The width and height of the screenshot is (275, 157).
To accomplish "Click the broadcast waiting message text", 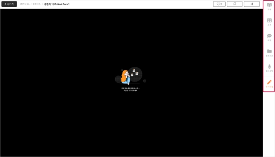I will pyautogui.click(x=130, y=89).
